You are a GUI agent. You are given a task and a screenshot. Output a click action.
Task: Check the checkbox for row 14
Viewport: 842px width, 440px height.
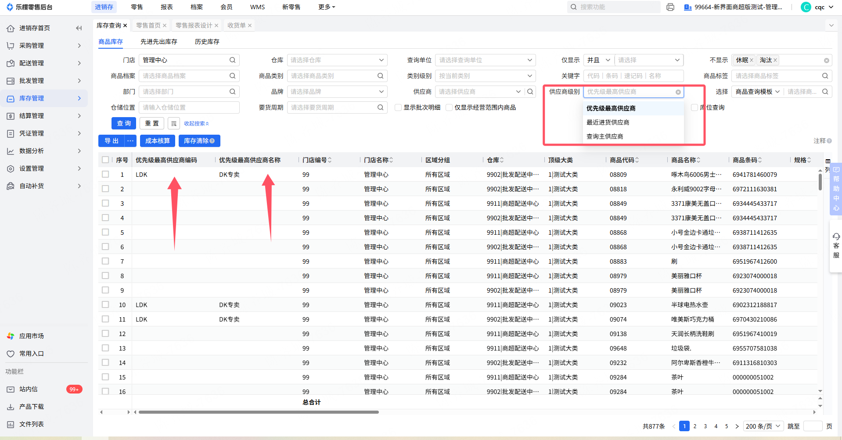[105, 362]
